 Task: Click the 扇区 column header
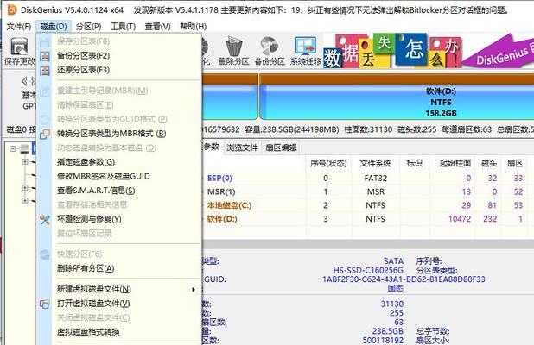[515, 164]
